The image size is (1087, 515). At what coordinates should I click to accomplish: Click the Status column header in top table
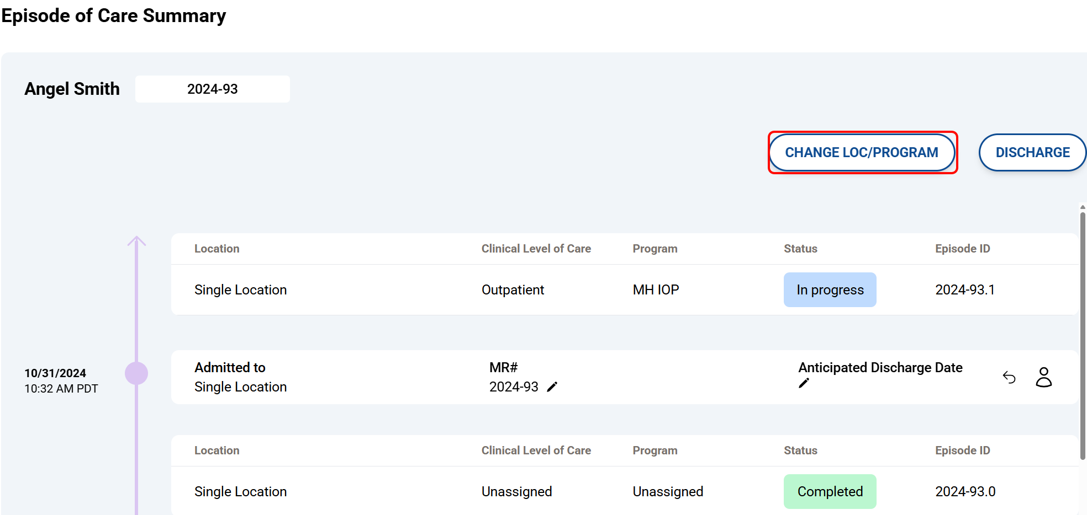(x=800, y=249)
